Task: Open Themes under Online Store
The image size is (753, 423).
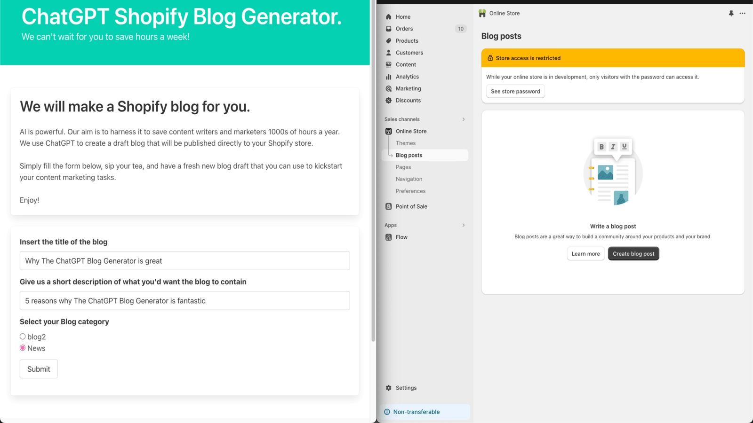Action: click(x=406, y=143)
